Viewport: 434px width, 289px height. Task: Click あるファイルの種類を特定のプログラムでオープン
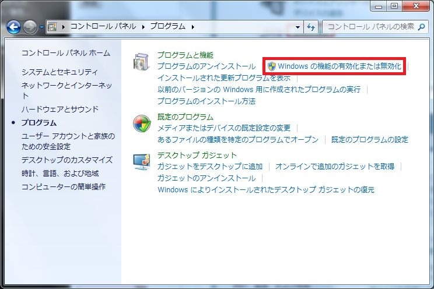point(238,139)
